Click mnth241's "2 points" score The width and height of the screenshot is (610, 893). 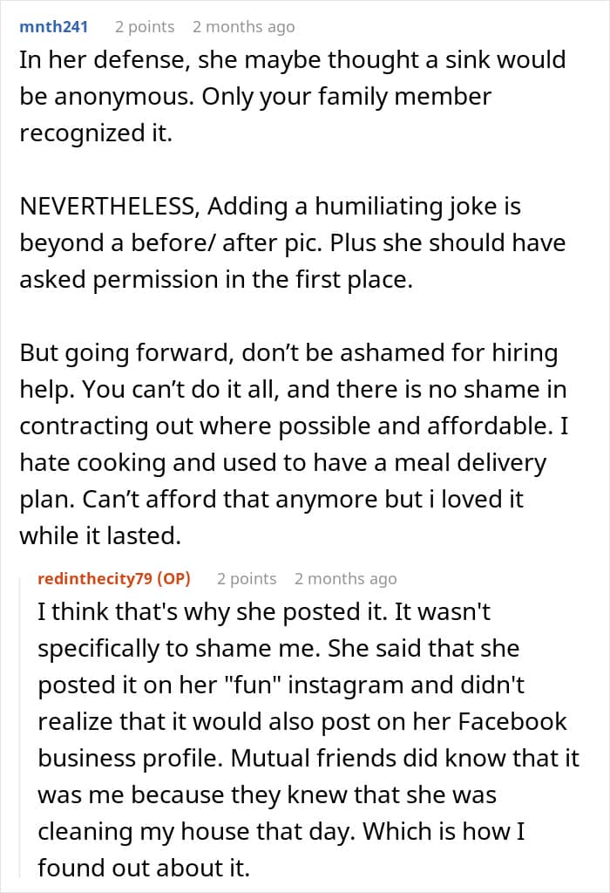pyautogui.click(x=145, y=27)
